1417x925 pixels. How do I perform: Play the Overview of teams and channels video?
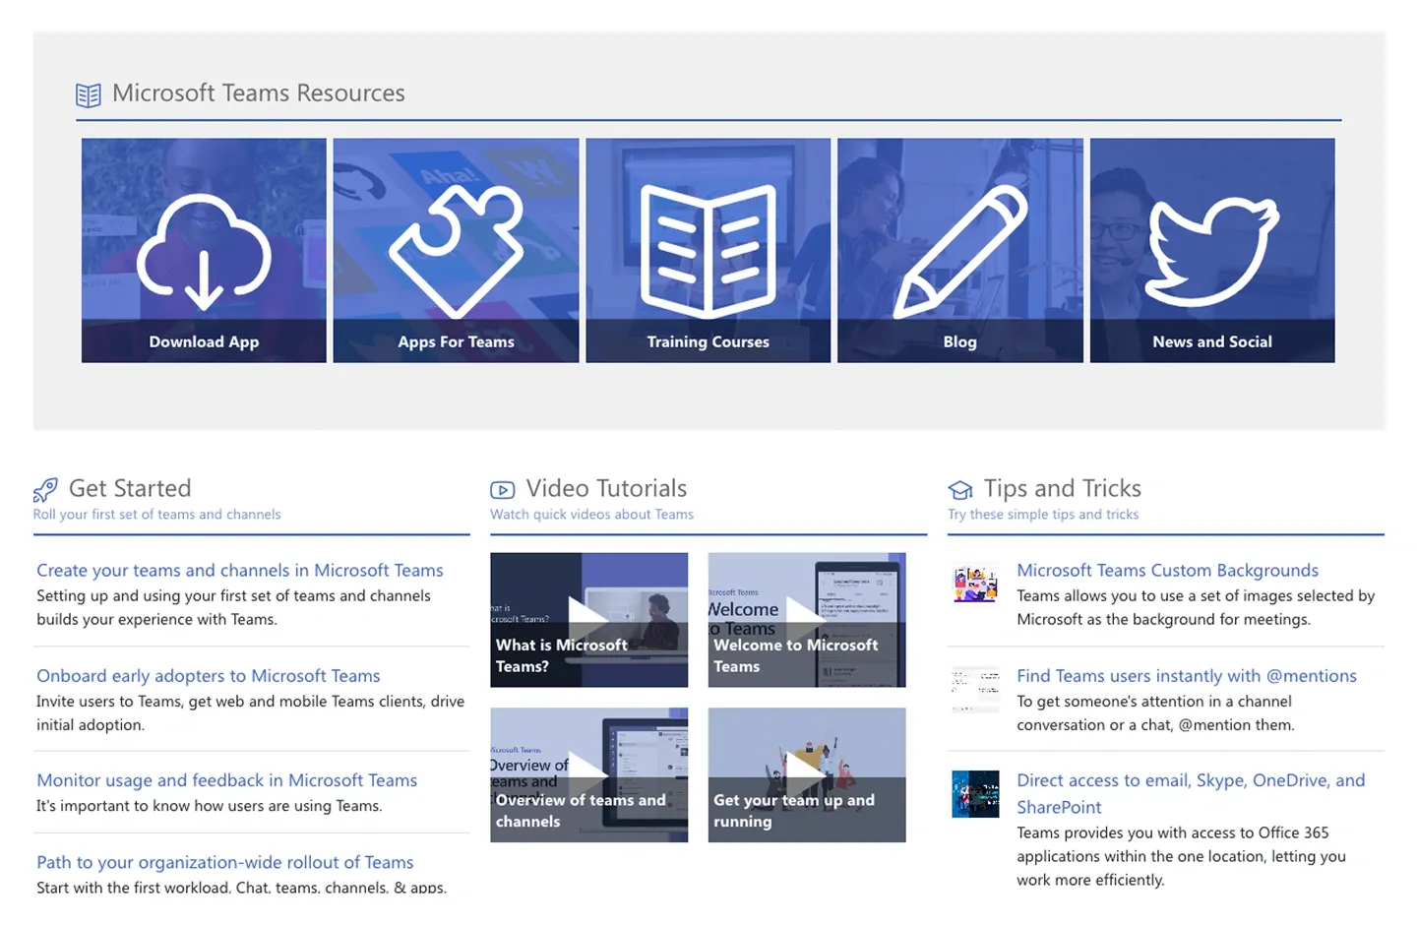click(589, 775)
